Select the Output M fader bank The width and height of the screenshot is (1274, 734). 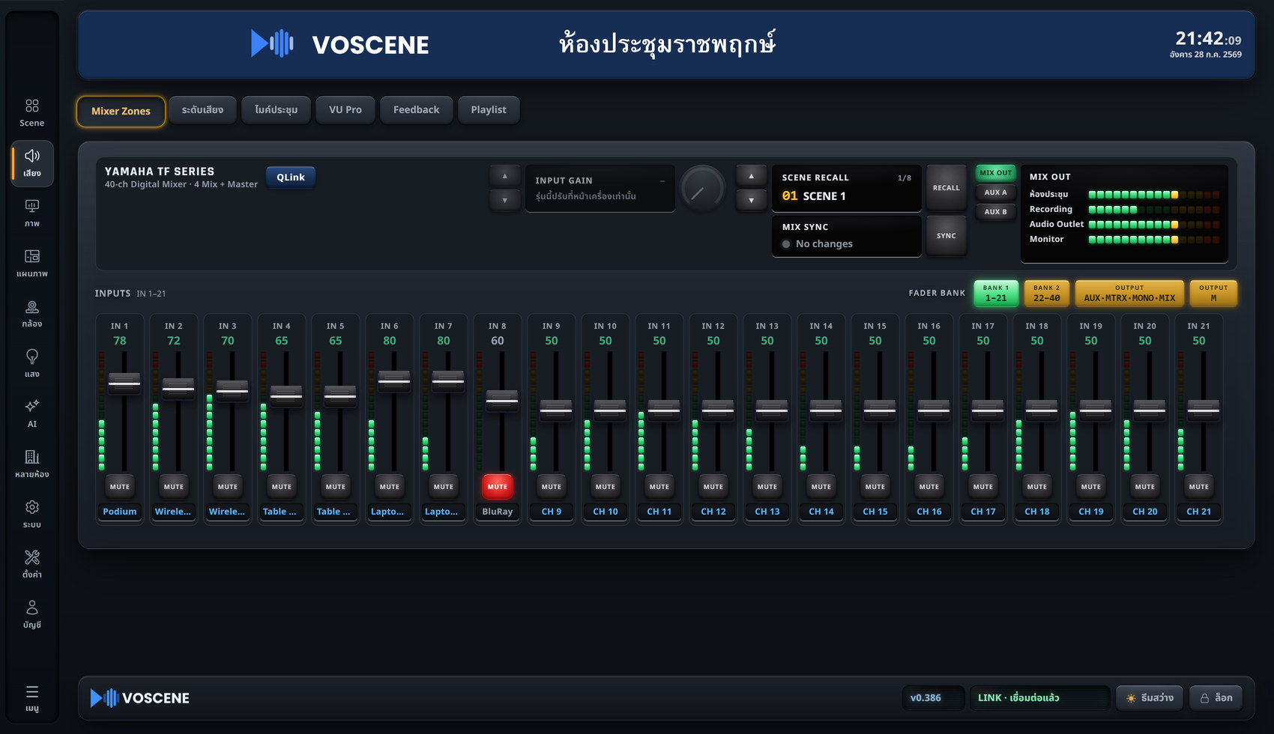(1213, 294)
